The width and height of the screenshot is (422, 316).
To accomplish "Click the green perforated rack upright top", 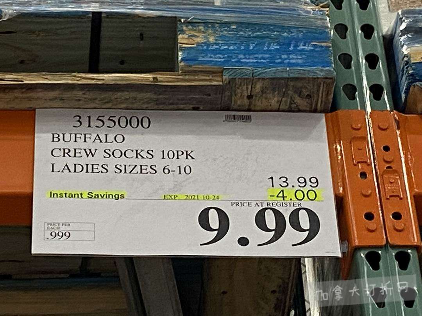I will pos(358,54).
